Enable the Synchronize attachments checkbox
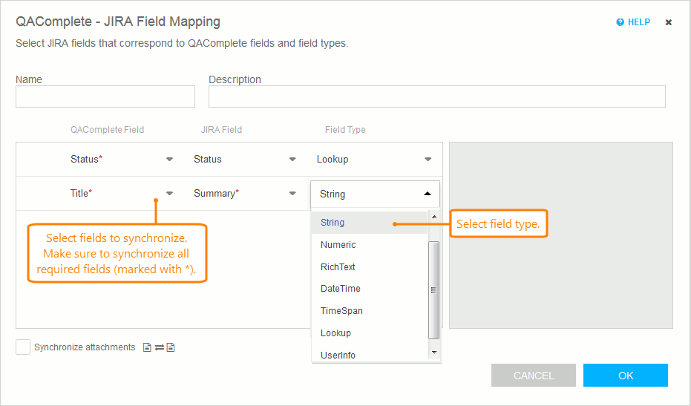 click(23, 347)
